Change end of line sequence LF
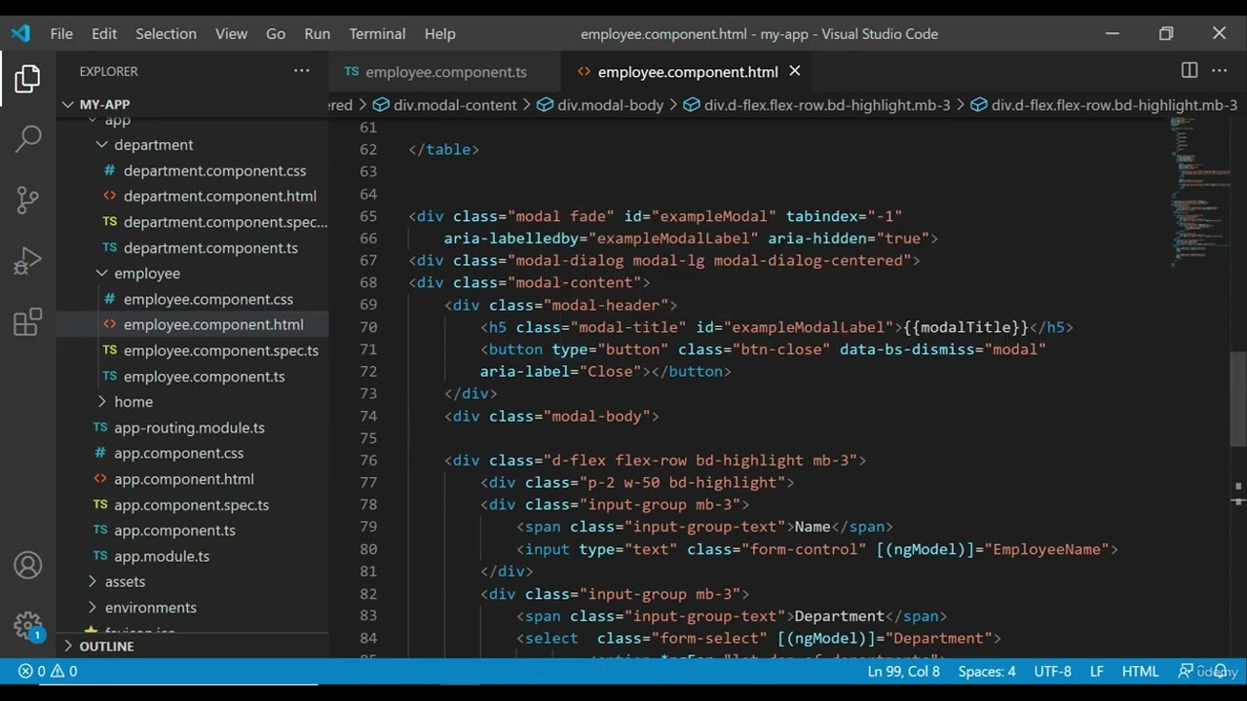 point(1096,671)
